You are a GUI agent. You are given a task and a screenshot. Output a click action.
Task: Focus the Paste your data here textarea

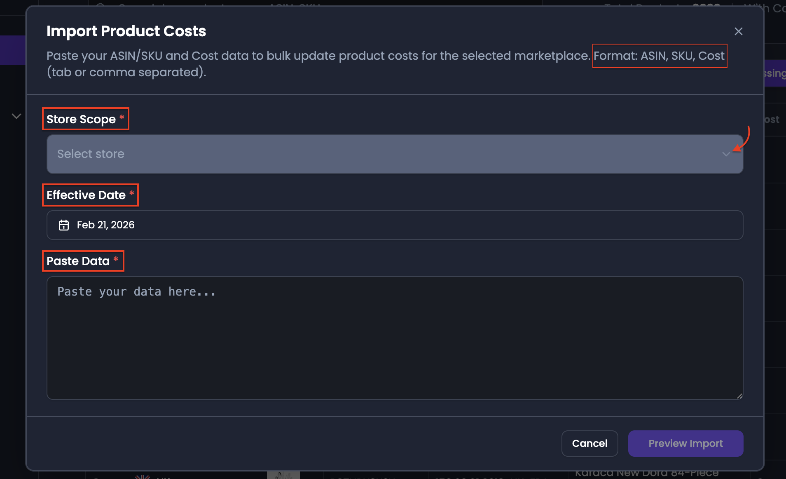pos(395,338)
